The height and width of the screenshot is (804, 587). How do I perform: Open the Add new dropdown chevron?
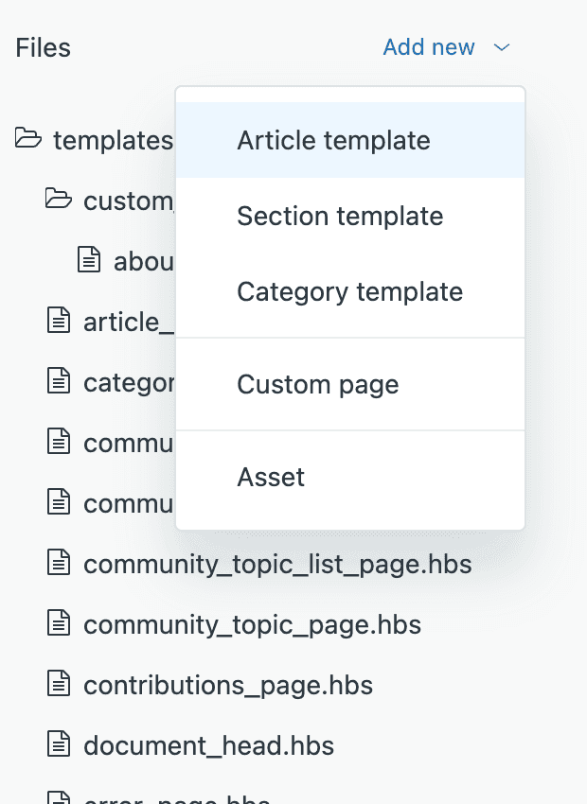click(503, 46)
